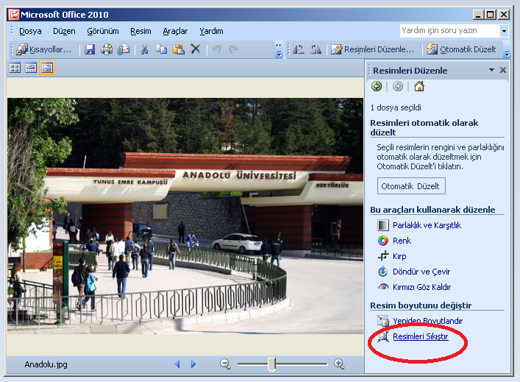Open the Dosya menu

pyautogui.click(x=30, y=31)
